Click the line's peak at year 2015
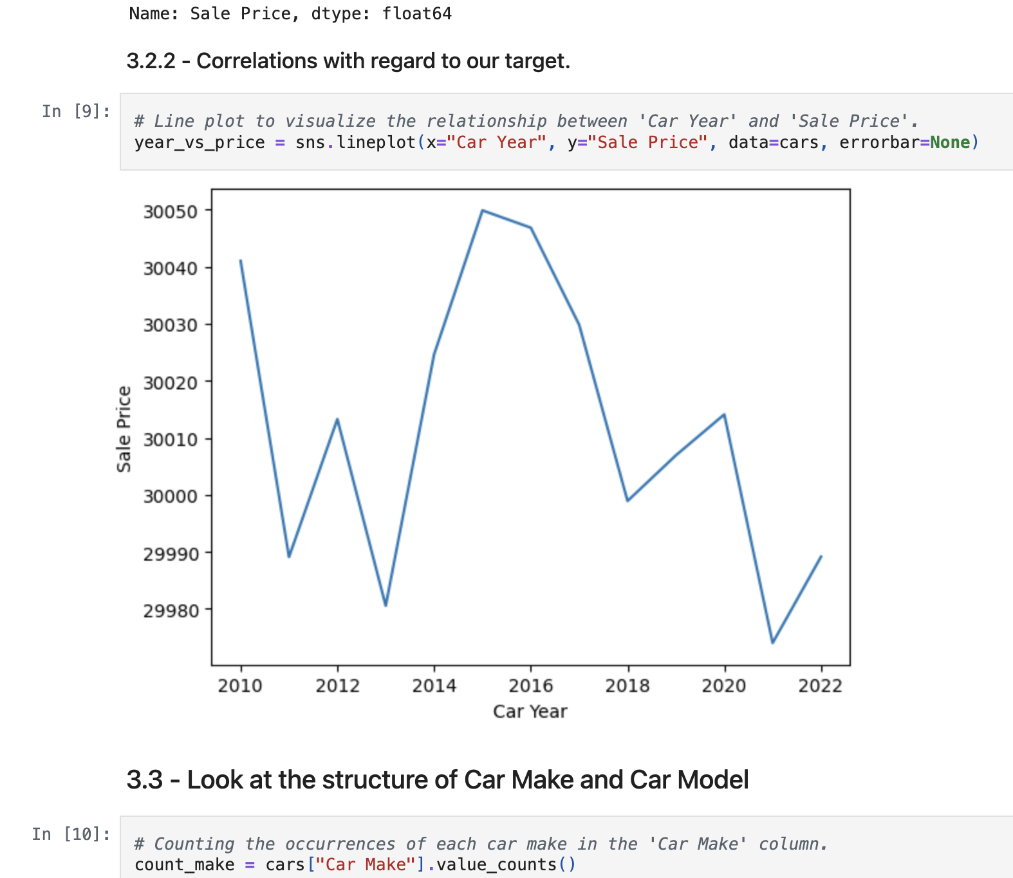Image resolution: width=1013 pixels, height=878 pixels. pos(483,210)
